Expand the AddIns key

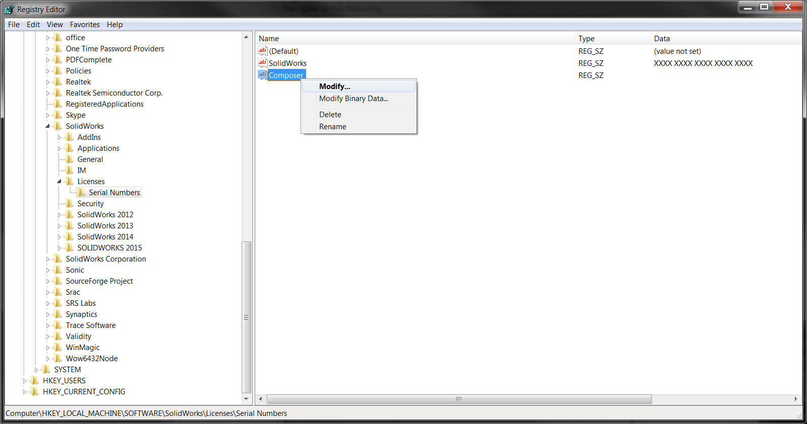59,137
